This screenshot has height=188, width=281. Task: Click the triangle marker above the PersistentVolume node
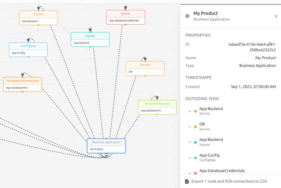[157, 97]
